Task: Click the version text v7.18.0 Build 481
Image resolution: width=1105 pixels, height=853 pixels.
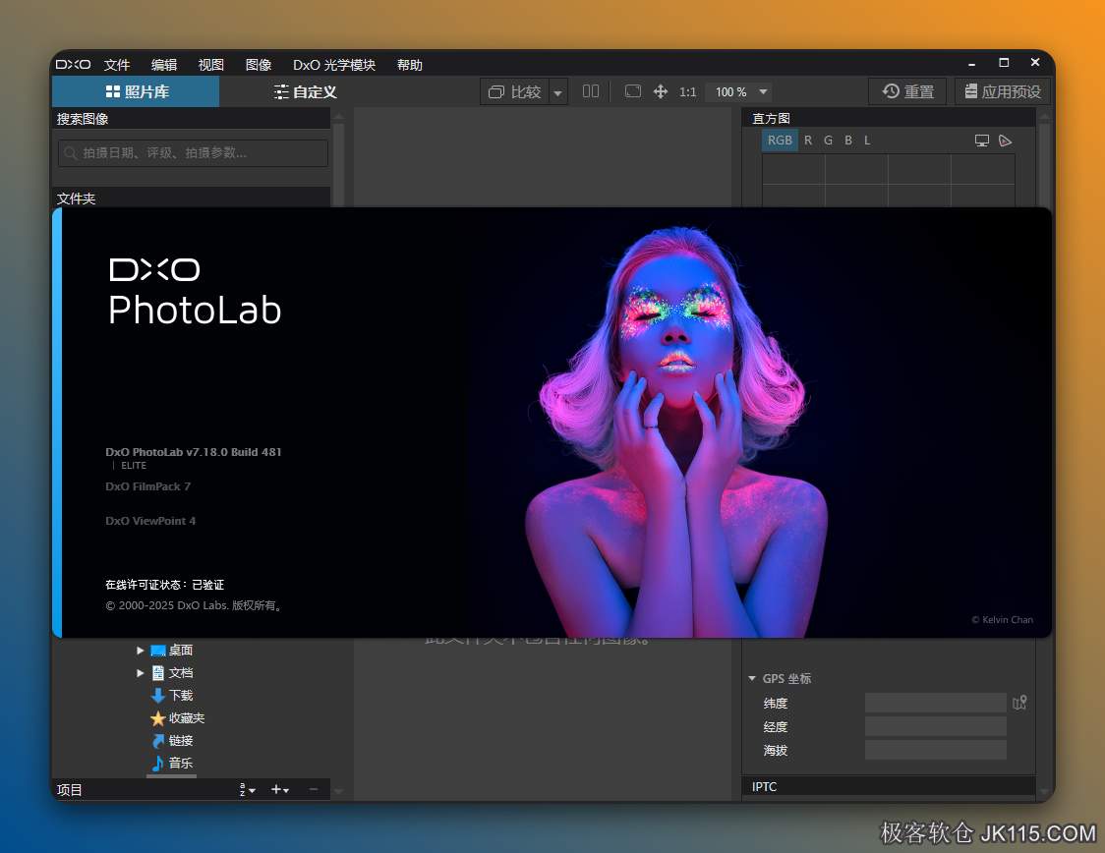Action: coord(233,452)
